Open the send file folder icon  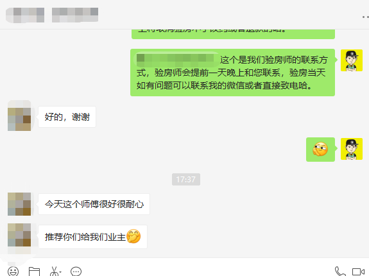click(x=34, y=272)
